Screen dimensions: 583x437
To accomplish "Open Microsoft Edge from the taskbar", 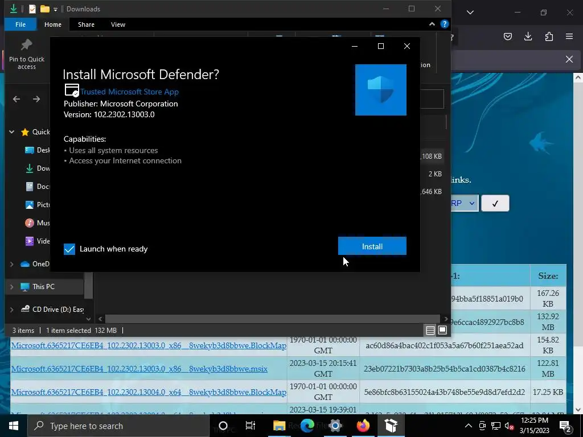I will point(307,426).
